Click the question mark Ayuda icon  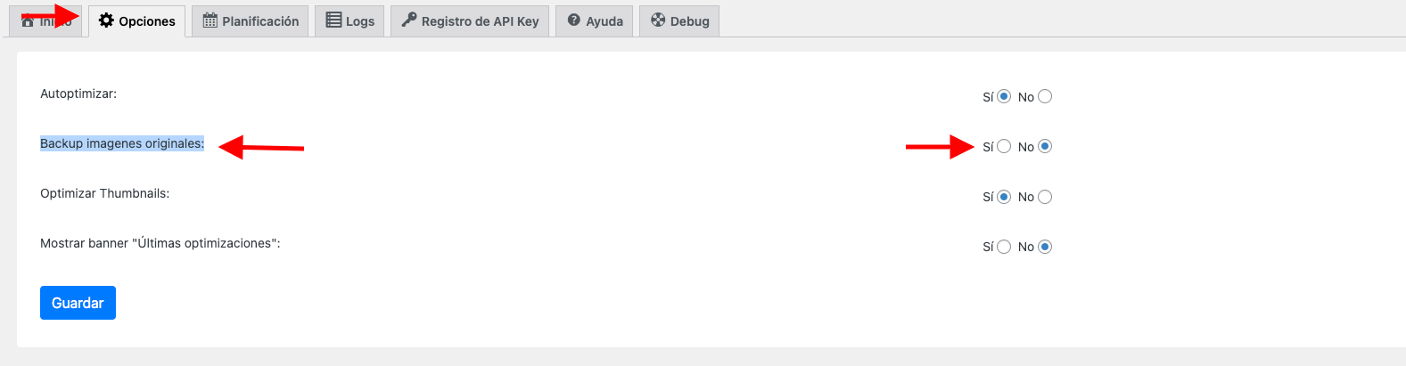point(574,20)
